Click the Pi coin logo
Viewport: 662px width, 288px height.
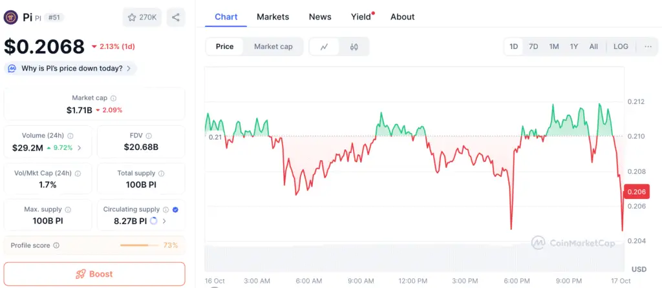(11, 17)
